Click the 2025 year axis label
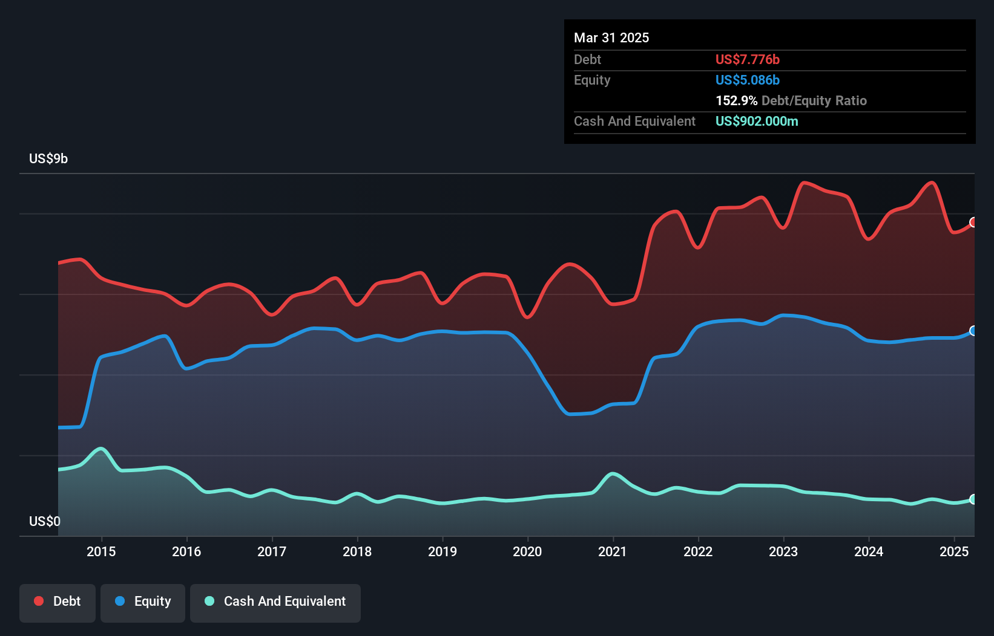Viewport: 994px width, 636px height. [955, 551]
